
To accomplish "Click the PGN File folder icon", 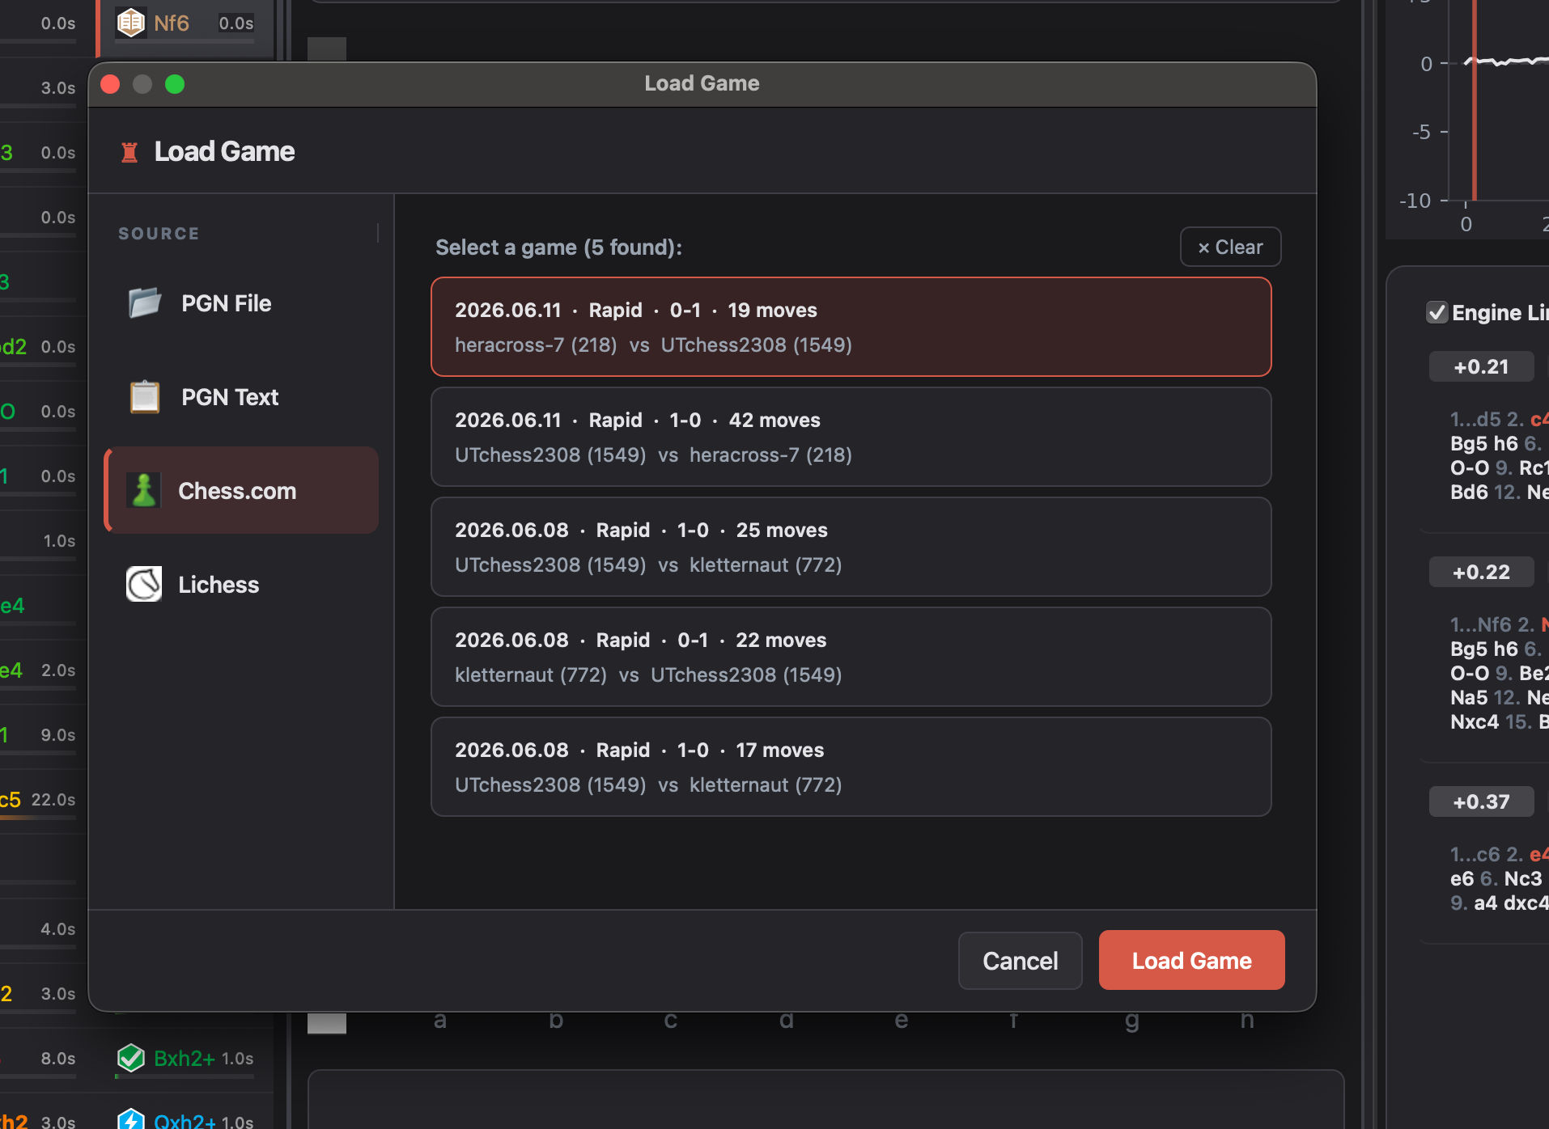I will pyautogui.click(x=145, y=303).
